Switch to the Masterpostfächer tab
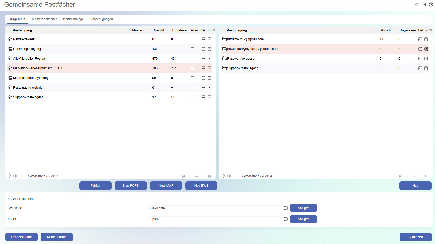 point(44,19)
